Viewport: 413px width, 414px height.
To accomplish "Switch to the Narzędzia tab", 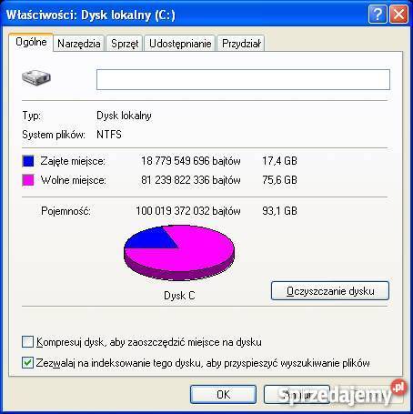I will coord(79,44).
